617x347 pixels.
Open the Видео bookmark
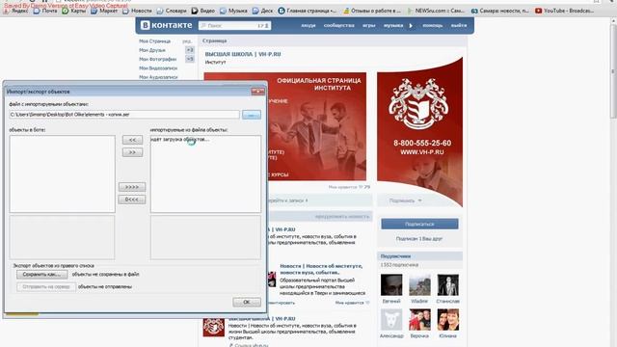[x=203, y=11]
